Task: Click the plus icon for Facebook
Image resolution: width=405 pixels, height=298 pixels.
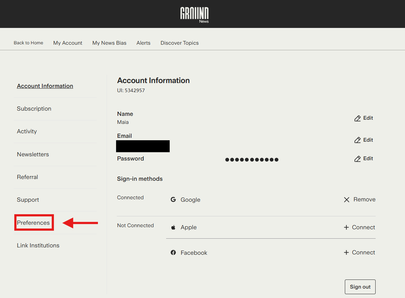Action: [x=346, y=253]
